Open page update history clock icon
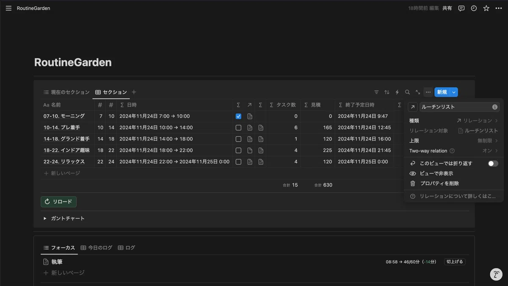The image size is (508, 286). [x=474, y=8]
